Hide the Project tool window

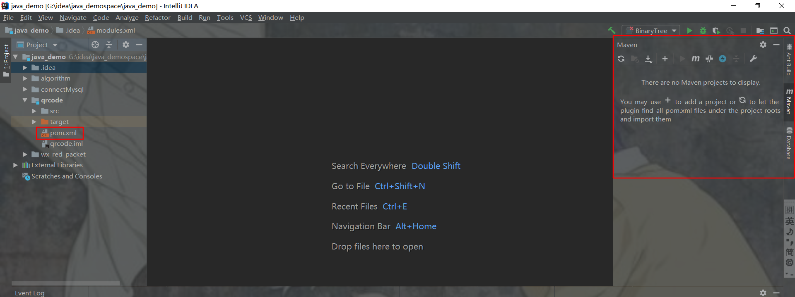(x=139, y=45)
